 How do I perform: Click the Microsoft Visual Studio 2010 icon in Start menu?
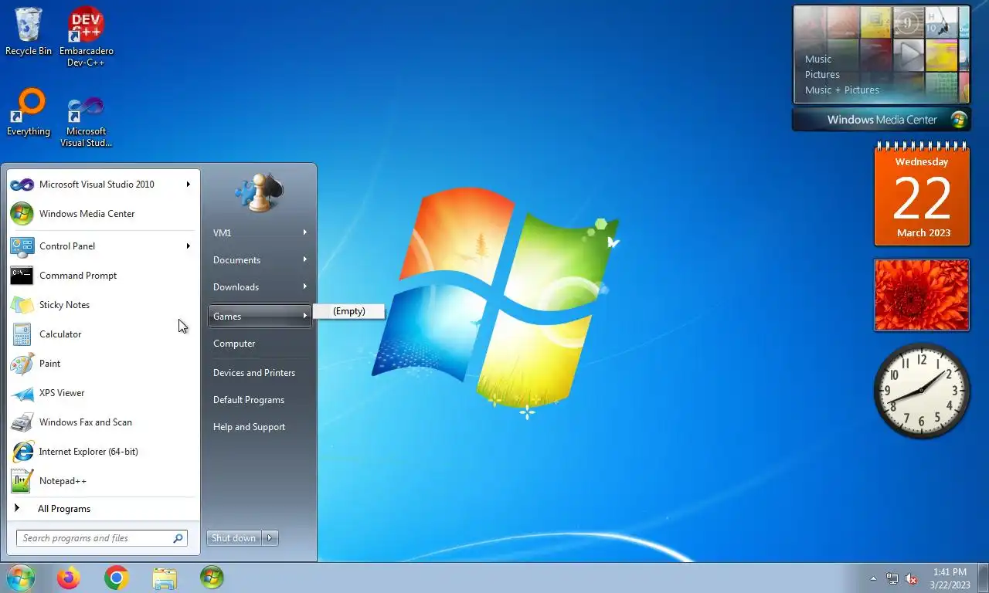point(22,185)
